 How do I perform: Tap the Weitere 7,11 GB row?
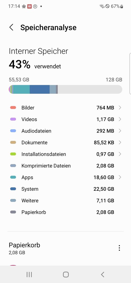66,200
